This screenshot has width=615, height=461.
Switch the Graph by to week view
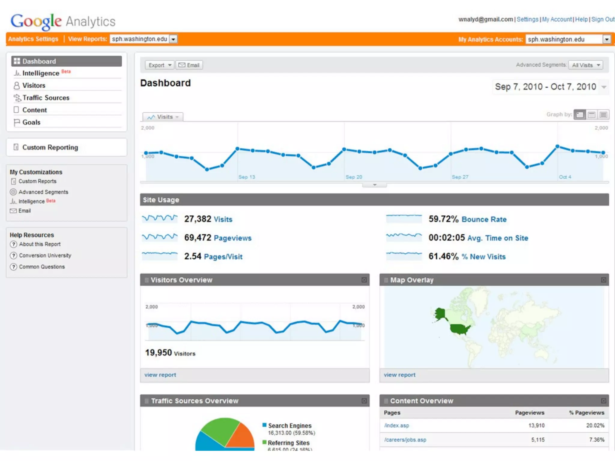point(592,115)
